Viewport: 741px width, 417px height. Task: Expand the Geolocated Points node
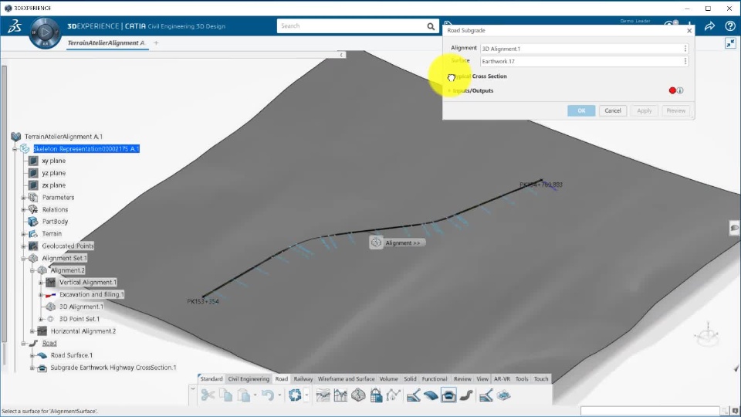(24, 246)
